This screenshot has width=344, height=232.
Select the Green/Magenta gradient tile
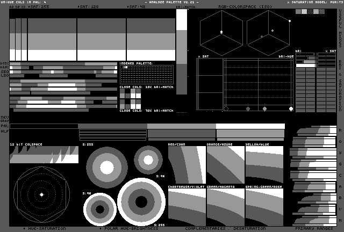point(225,206)
